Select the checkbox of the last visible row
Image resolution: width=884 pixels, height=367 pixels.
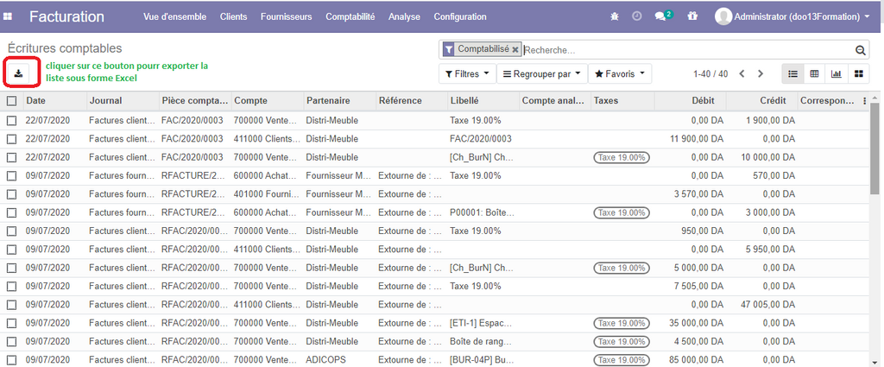click(x=11, y=359)
